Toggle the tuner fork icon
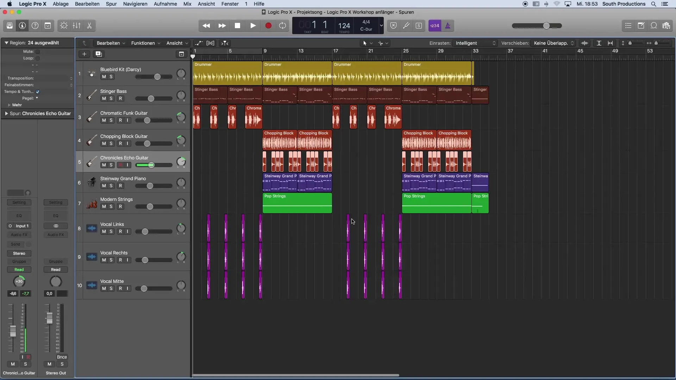This screenshot has width=676, height=380. coord(406,26)
